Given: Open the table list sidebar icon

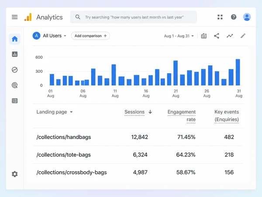Looking at the screenshot, I should [x=15, y=101].
